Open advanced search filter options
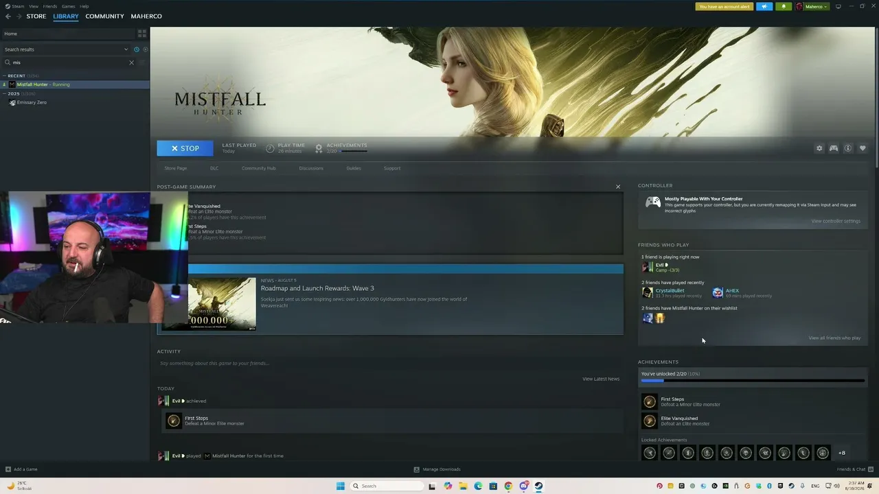The height and width of the screenshot is (494, 879). tap(143, 62)
